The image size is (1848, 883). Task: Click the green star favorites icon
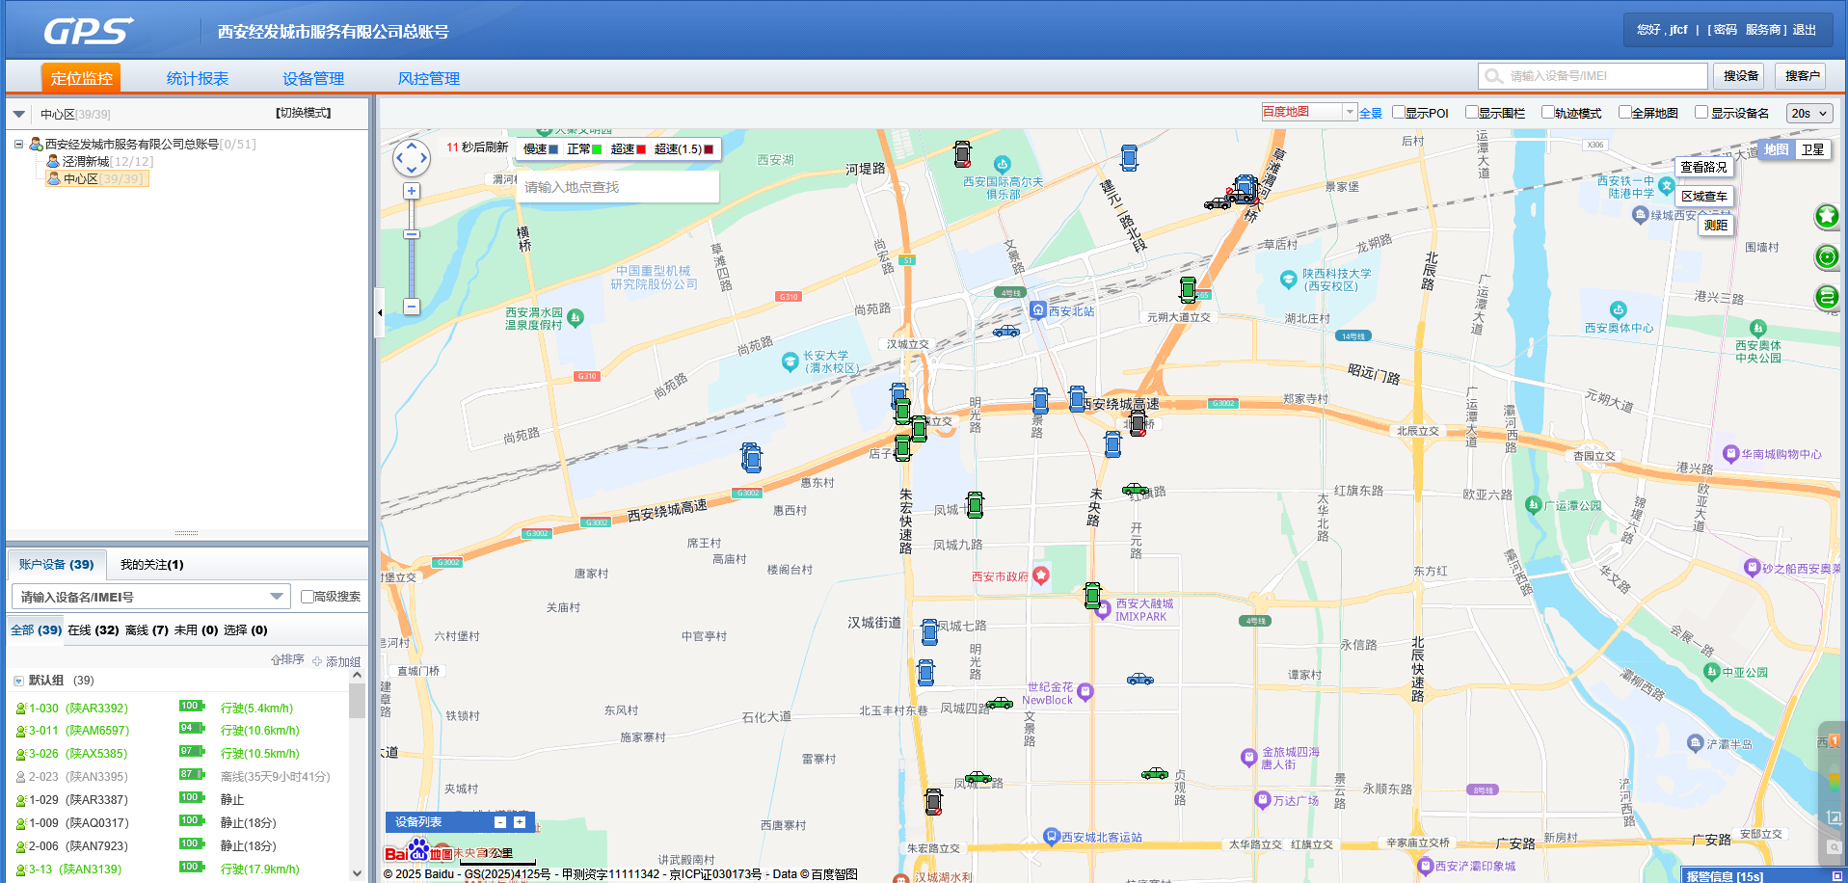[x=1826, y=216]
